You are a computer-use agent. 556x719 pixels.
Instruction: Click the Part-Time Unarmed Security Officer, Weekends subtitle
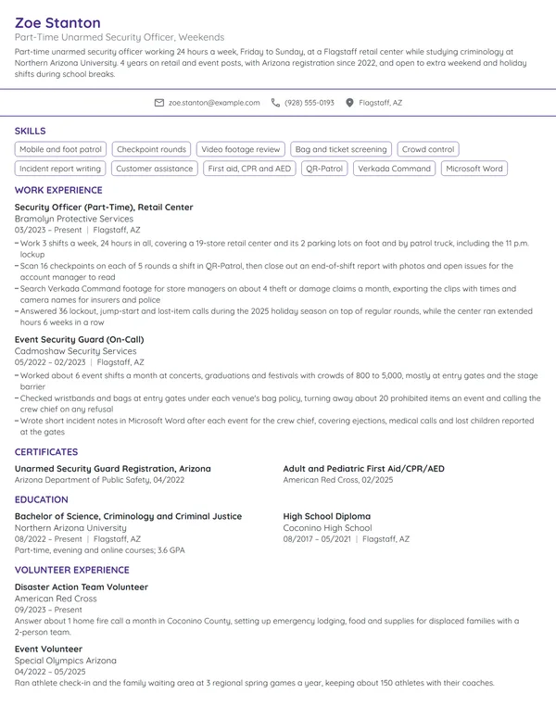point(120,37)
